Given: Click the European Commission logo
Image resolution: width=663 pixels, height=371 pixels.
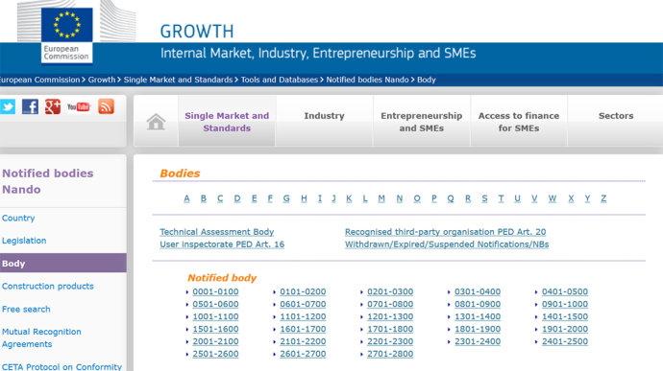Looking at the screenshot, I should (67, 35).
